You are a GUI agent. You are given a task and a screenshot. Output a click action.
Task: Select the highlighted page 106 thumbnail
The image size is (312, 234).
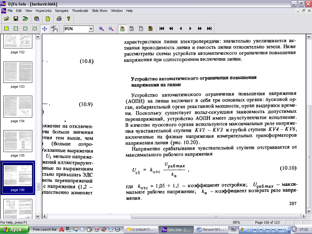18,175
